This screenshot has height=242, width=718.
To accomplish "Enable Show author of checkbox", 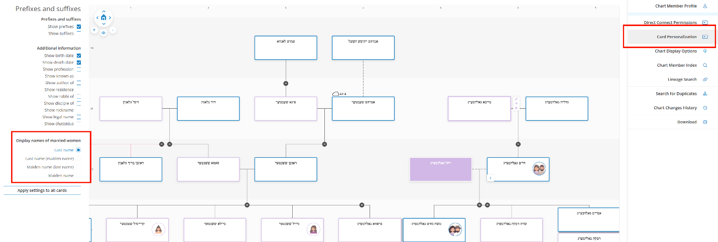I will 79,83.
